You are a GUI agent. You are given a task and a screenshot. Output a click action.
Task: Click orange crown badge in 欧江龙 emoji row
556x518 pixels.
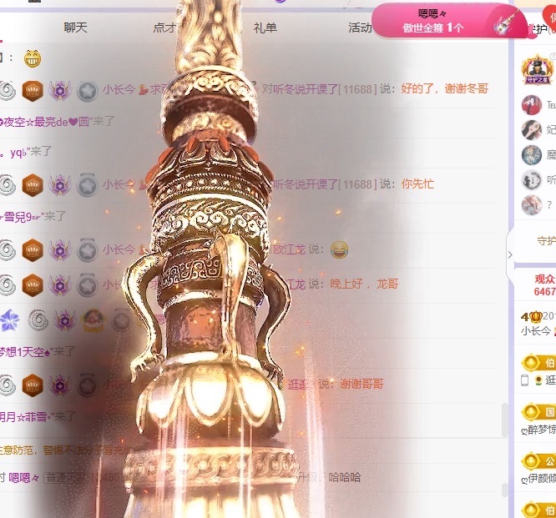click(x=33, y=250)
